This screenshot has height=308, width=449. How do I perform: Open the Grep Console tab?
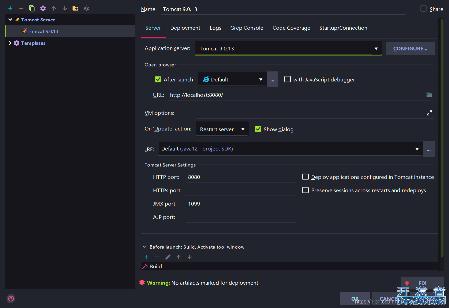(247, 28)
